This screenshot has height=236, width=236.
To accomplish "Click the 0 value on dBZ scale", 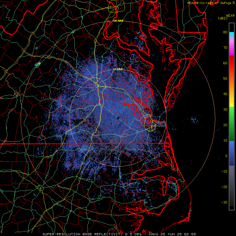I will [226, 156].
